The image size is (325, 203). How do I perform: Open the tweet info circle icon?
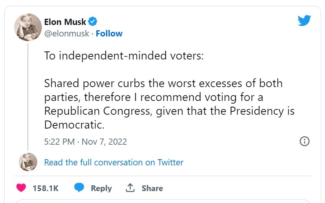[x=304, y=141]
